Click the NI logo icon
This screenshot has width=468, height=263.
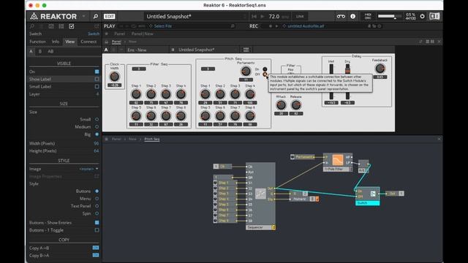tap(434, 16)
